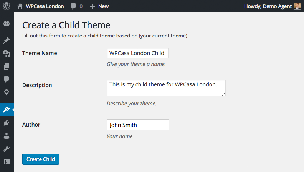Click into the Description text area
Viewport: 304px width, 172px height.
coord(166,88)
